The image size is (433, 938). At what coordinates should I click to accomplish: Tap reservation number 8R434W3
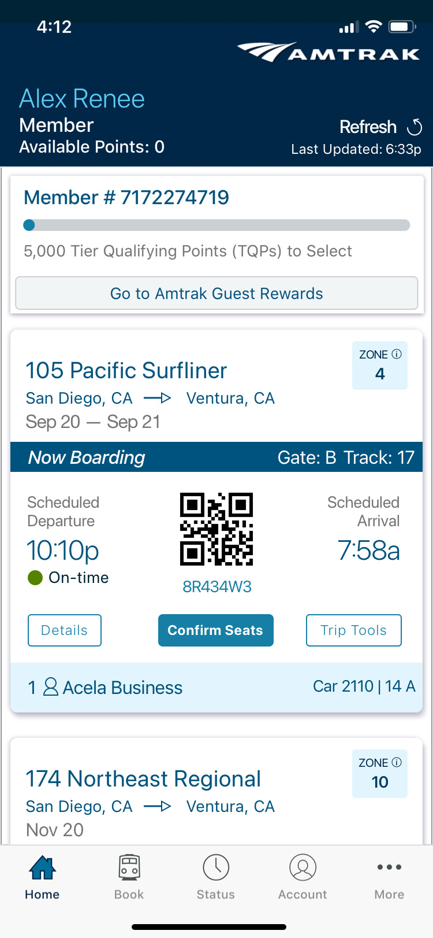[216, 587]
